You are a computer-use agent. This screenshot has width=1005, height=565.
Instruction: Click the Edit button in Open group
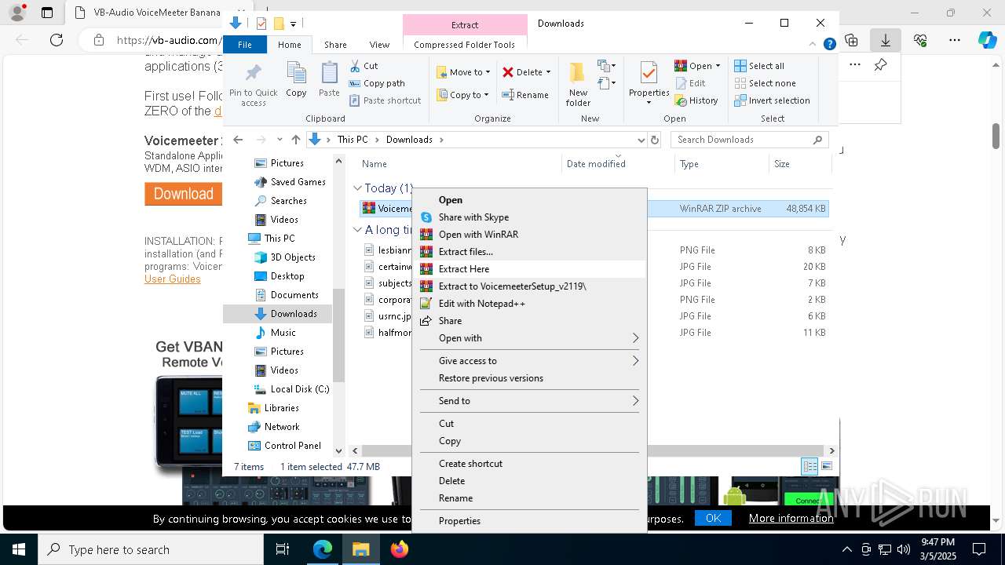click(690, 83)
